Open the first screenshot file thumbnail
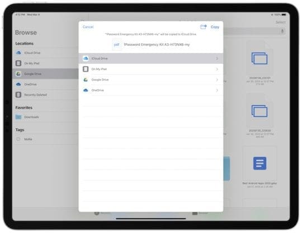 [x=259, y=58]
